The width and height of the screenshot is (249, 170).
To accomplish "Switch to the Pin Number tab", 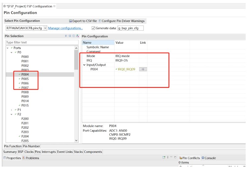I will pyautogui.click(x=31, y=146).
